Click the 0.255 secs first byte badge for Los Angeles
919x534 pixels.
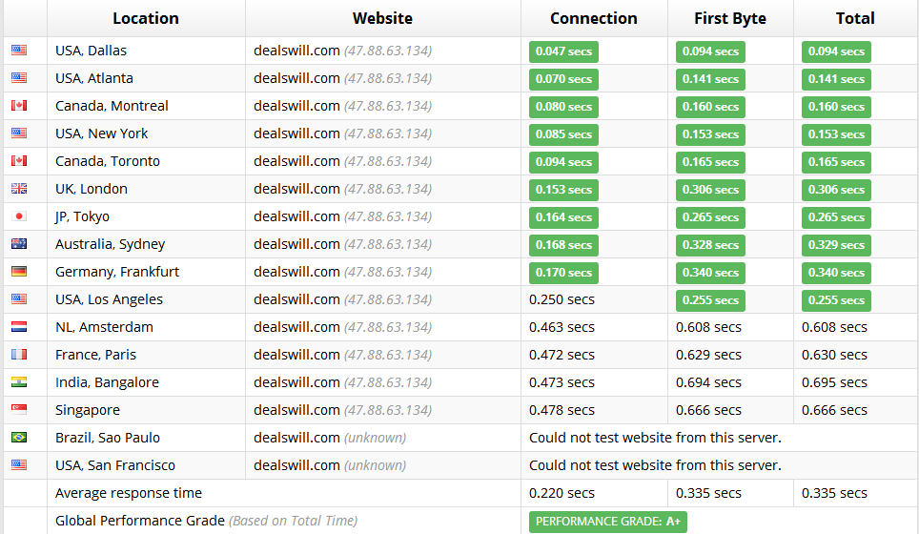point(710,300)
